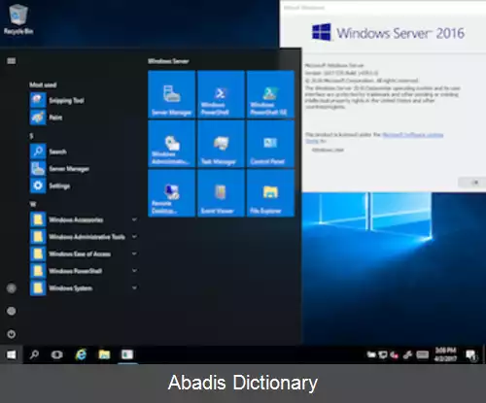Open File Explorer from taskbar

coord(104,354)
